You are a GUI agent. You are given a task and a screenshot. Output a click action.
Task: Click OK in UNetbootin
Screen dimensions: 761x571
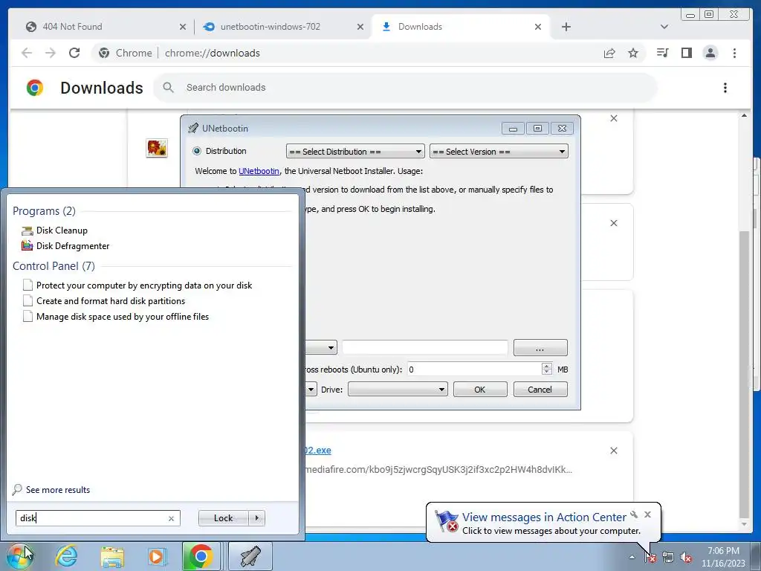(x=480, y=390)
